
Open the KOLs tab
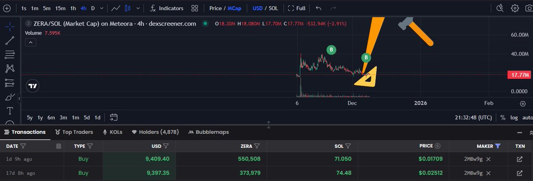point(112,132)
